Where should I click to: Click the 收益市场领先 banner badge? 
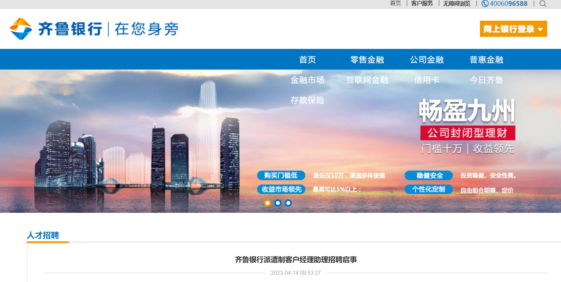tap(281, 189)
